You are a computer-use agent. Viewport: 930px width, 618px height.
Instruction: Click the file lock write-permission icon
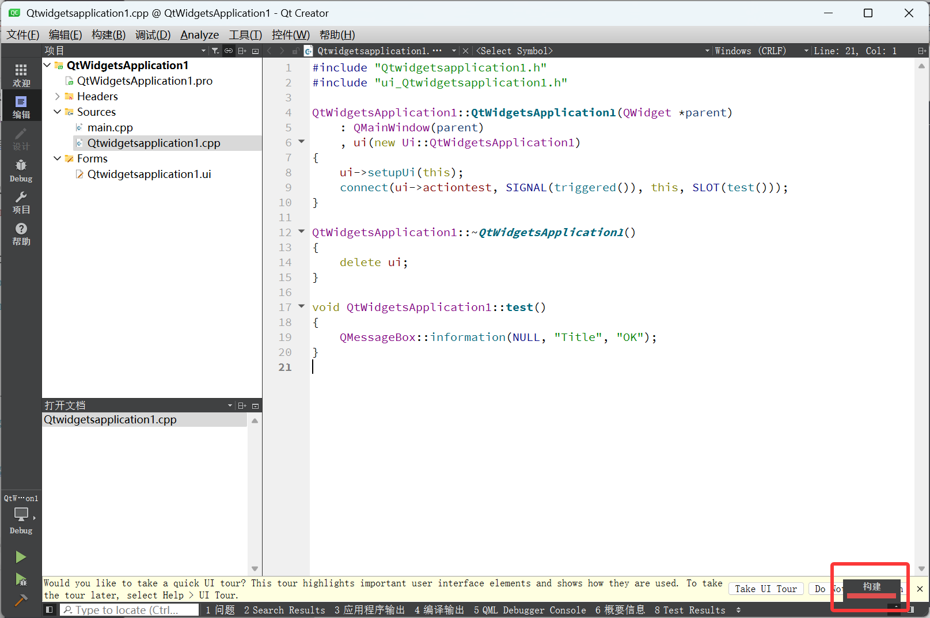pyautogui.click(x=295, y=51)
